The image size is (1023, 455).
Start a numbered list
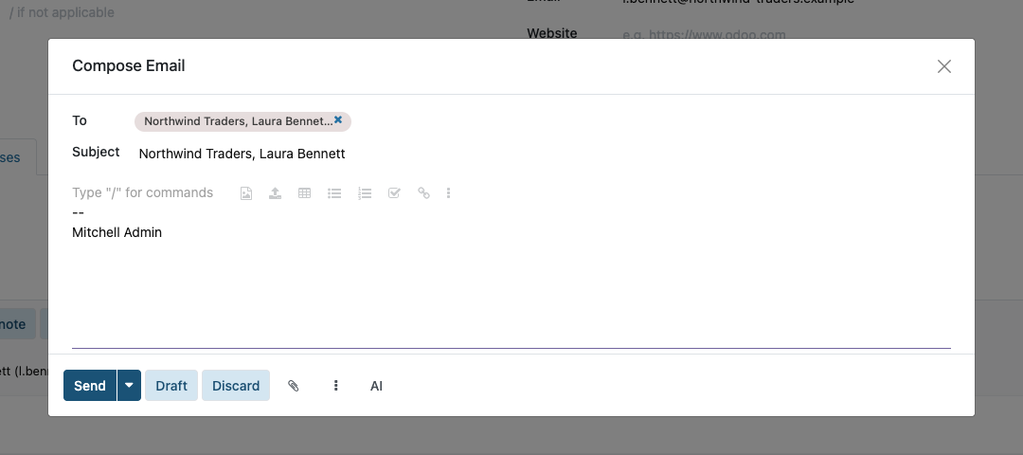tap(365, 193)
